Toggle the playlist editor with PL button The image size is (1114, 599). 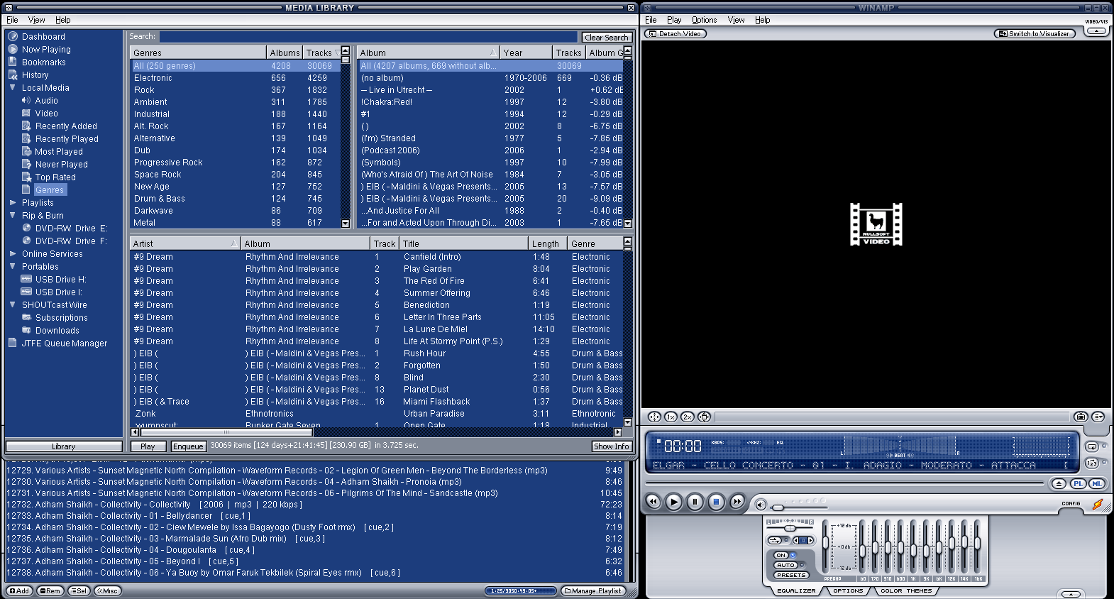pyautogui.click(x=1079, y=483)
